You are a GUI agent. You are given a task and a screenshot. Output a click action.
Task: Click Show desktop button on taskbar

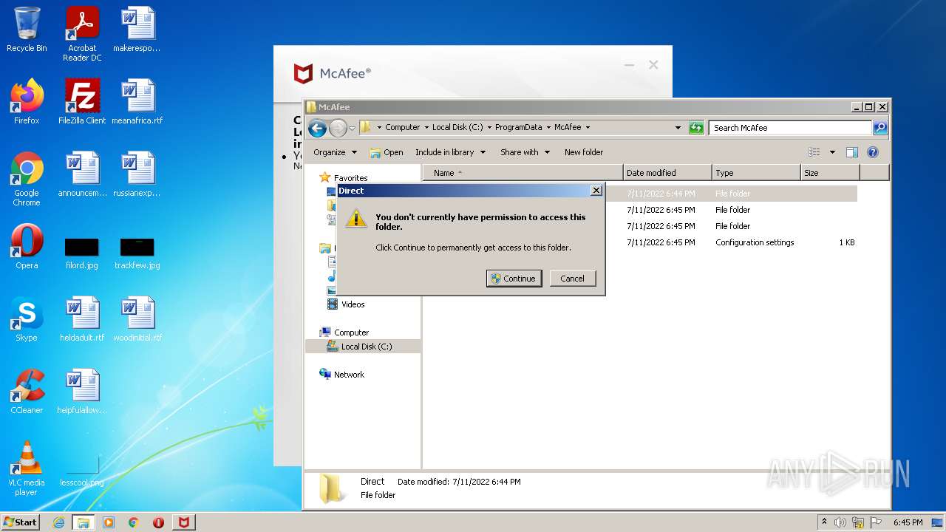(938, 522)
